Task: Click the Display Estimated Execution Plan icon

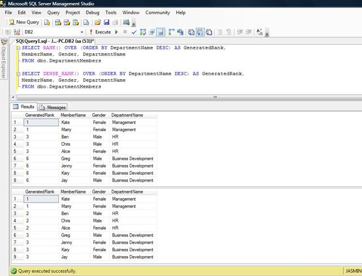Action: pos(142,32)
